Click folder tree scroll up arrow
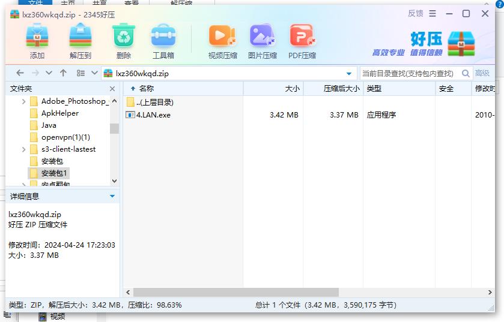 (114, 101)
